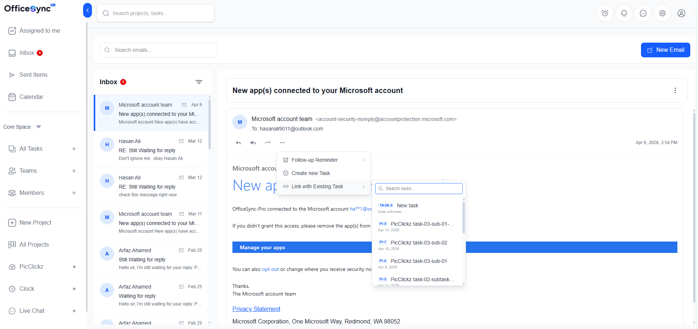Screen dimensions: 698x329
Task: Open Calendar in sidebar
Action: coord(26,97)
